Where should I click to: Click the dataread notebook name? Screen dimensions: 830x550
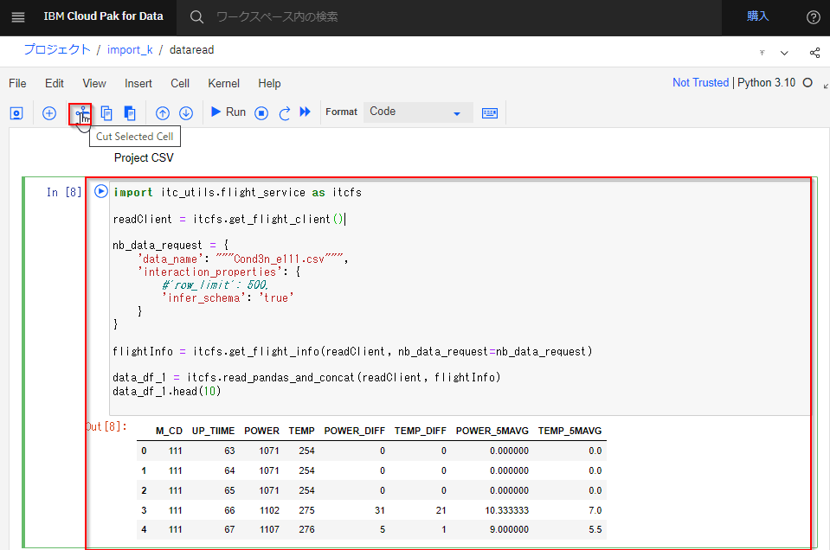click(191, 49)
